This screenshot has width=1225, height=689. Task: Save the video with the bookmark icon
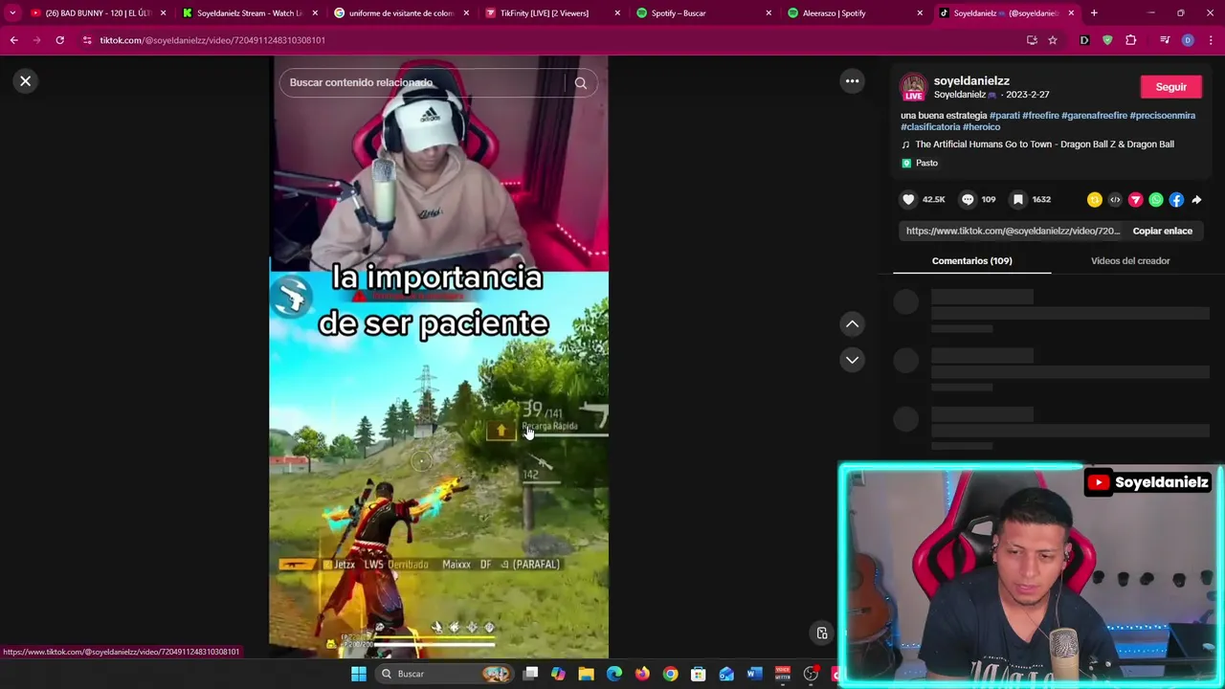pos(1018,200)
